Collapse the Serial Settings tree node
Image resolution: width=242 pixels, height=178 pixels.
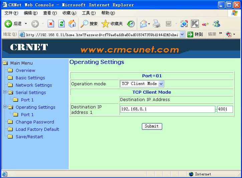(5, 92)
